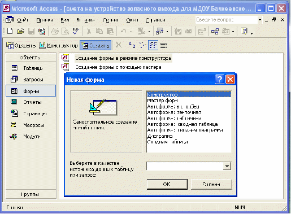Select 'Автоформа: ленточная' in the list
Screen dimensions: 291x214
coord(189,112)
